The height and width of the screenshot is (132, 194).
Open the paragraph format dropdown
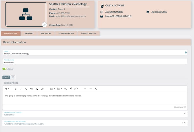[x=7, y=89]
